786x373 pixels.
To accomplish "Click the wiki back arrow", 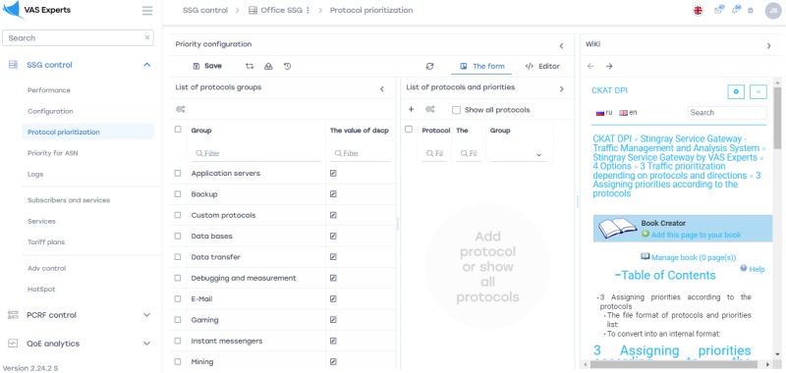I will pos(590,66).
